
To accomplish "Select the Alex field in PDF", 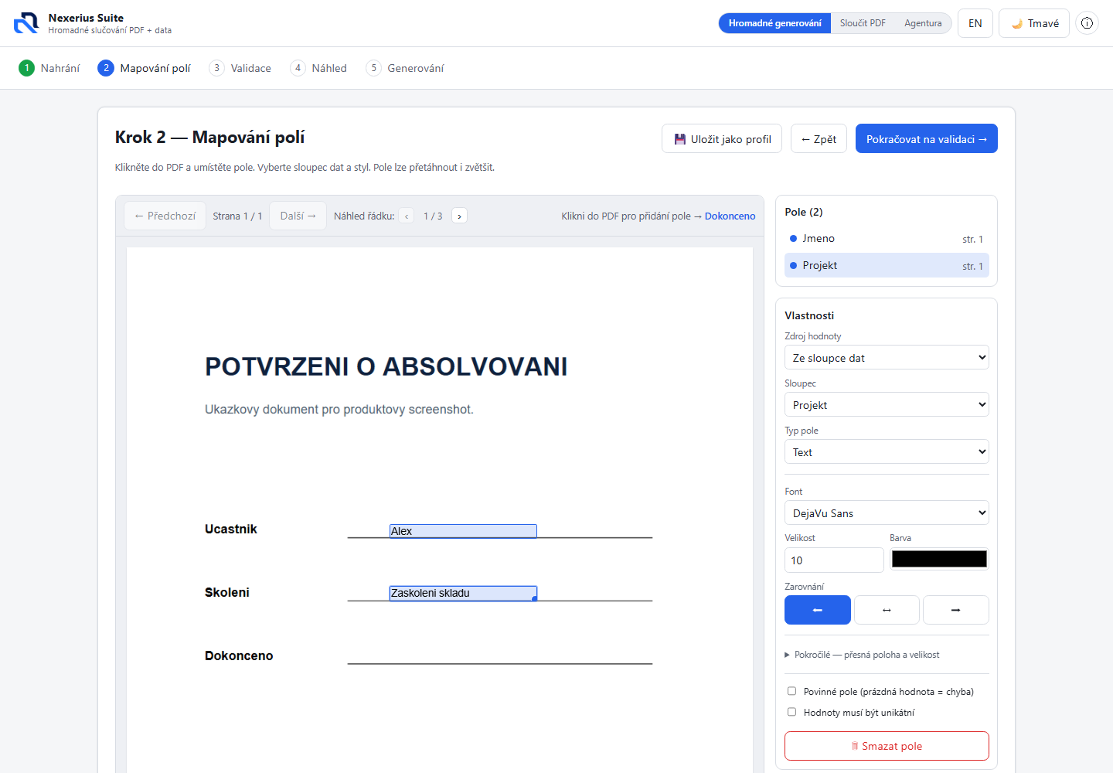I will pos(463,531).
